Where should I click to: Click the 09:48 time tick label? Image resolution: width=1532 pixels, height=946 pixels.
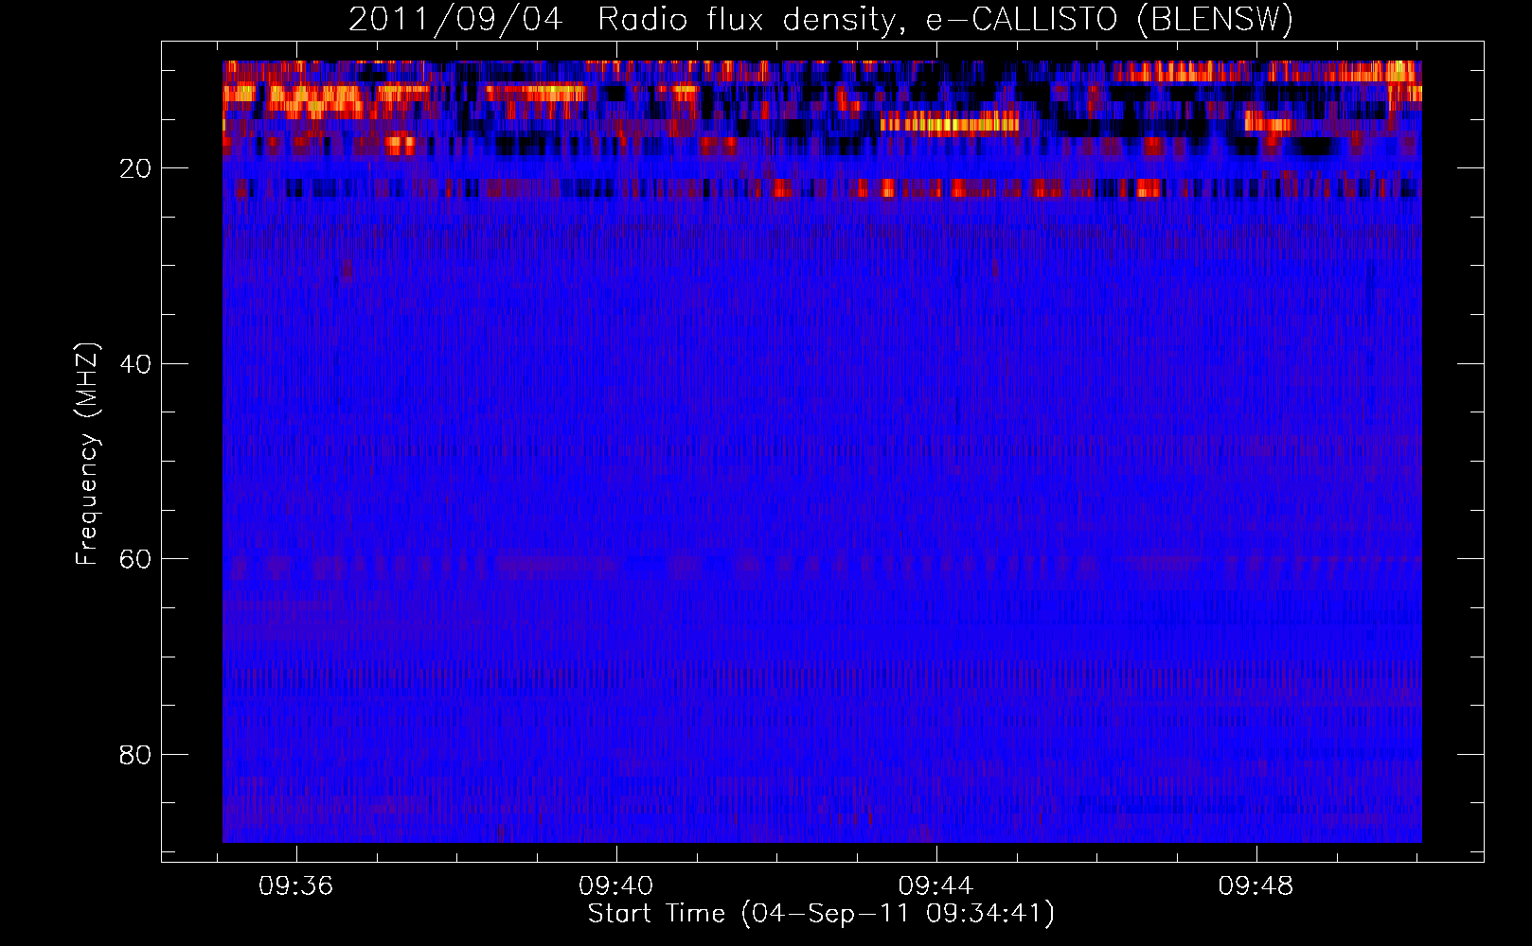point(1256,886)
